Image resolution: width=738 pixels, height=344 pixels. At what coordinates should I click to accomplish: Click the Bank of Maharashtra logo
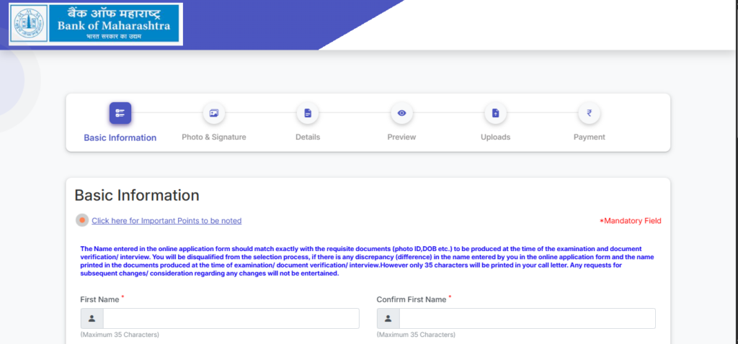pyautogui.click(x=95, y=24)
